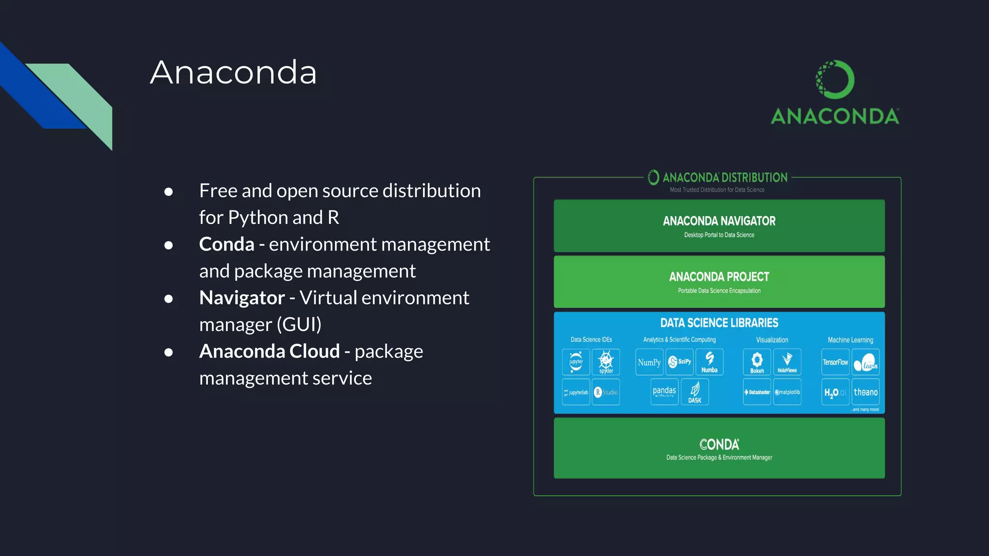
Task: Click the NumPy tile
Action: point(650,362)
